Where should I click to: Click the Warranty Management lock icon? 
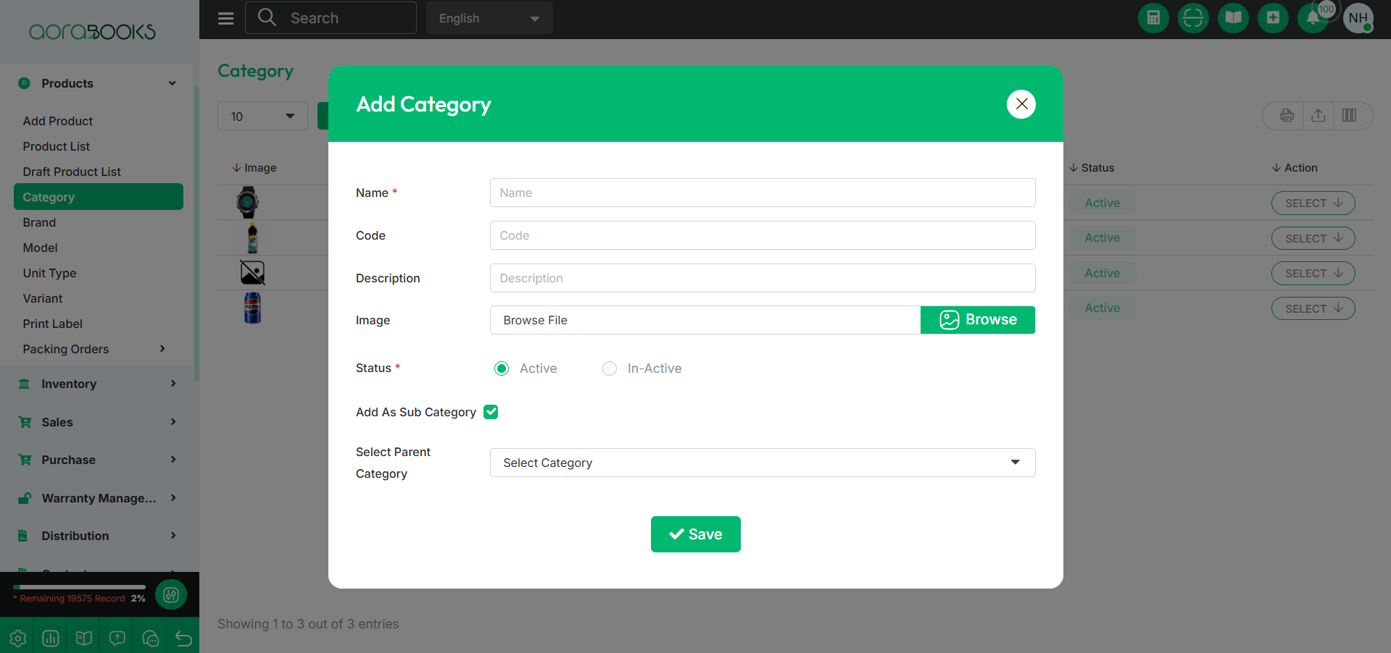coord(25,498)
